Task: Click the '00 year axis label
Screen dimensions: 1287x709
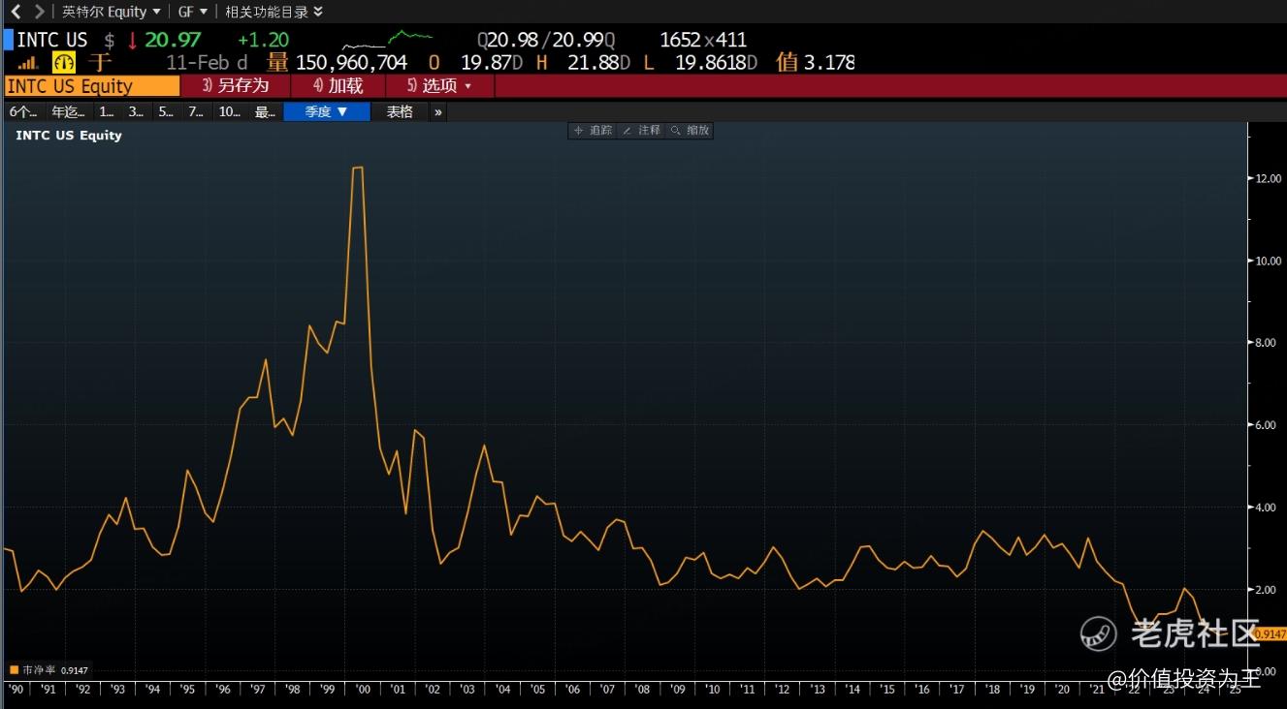Action: (x=365, y=689)
